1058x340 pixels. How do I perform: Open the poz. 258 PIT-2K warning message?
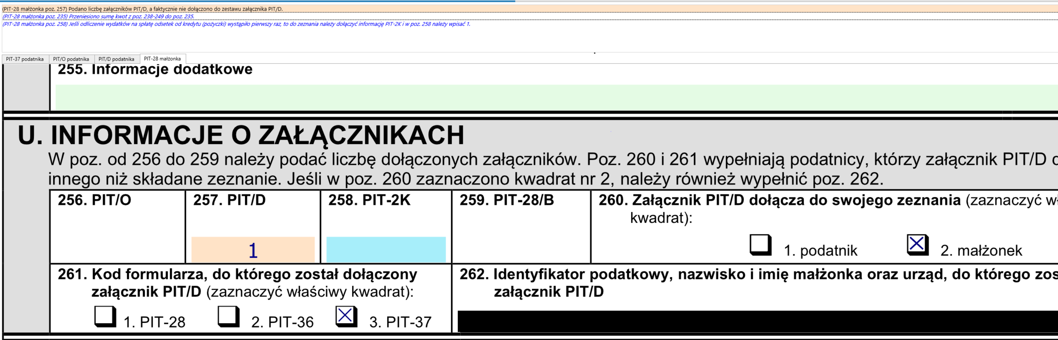pos(236,24)
